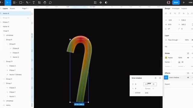Select the Rectangle shape tool
The image size is (193, 108).
(21, 3)
